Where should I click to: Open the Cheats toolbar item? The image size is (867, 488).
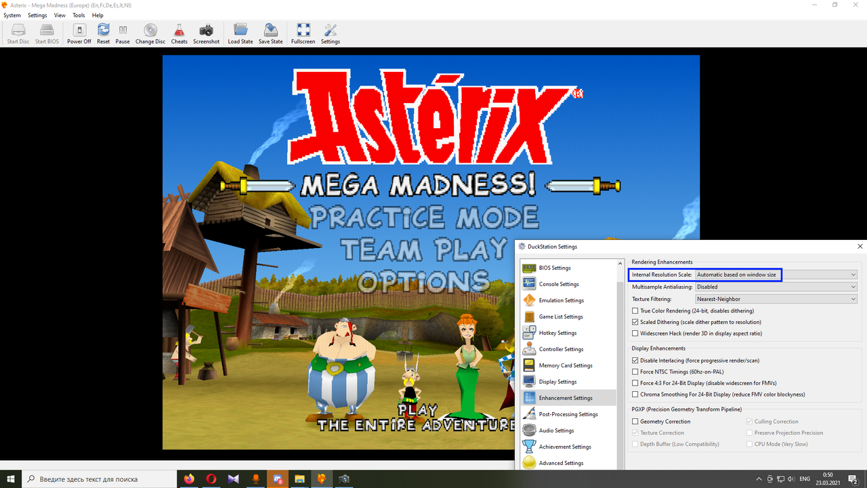point(179,33)
